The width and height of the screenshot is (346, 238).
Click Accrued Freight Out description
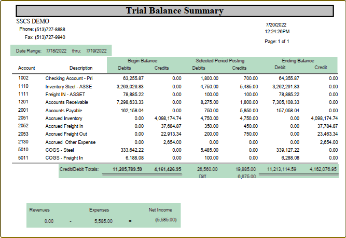coord(66,134)
